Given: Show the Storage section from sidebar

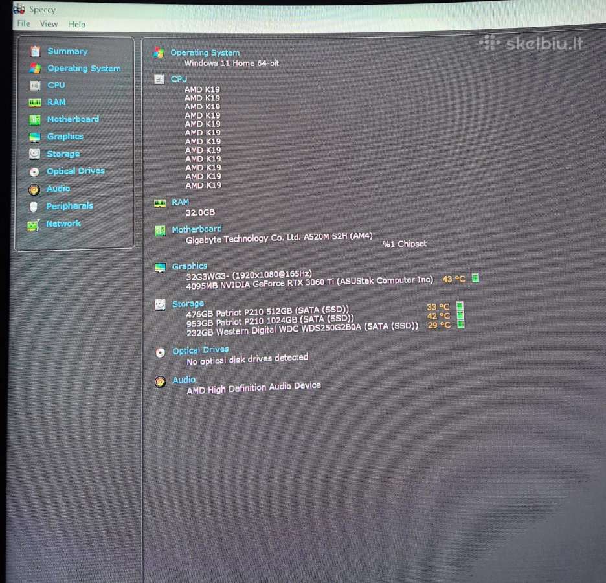Looking at the screenshot, I should pos(63,154).
